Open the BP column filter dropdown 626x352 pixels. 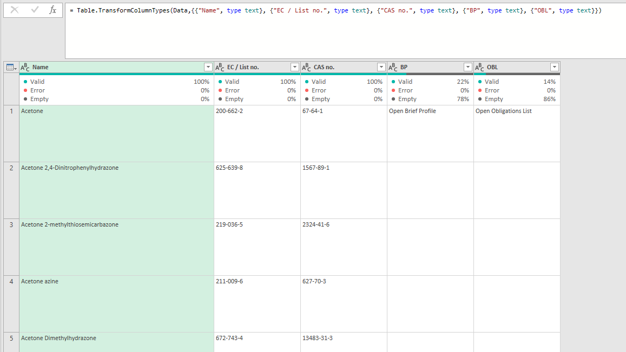pos(468,67)
